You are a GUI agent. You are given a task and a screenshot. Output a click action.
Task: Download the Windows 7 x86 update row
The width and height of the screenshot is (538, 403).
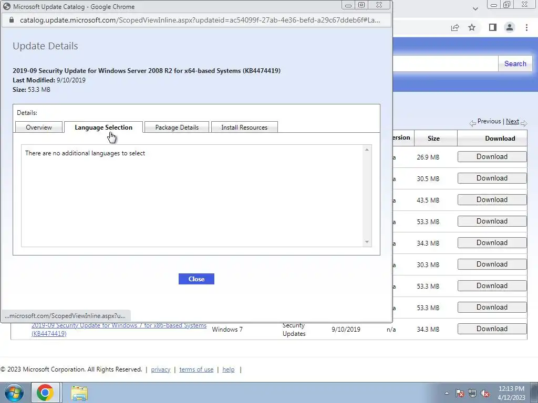(492, 329)
